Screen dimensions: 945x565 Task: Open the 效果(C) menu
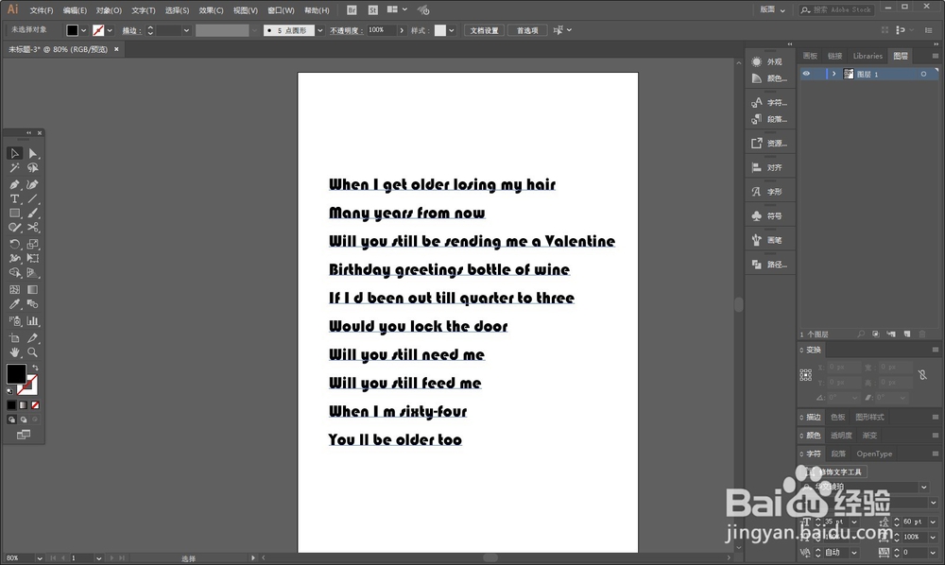click(x=211, y=10)
